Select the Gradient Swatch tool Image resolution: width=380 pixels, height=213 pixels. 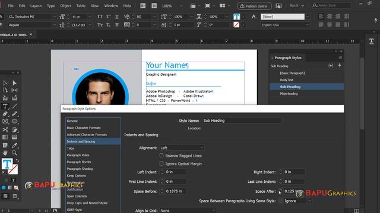5,137
